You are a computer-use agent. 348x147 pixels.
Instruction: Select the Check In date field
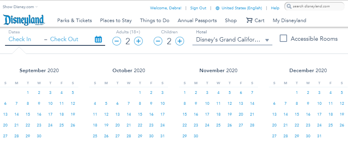coord(20,39)
